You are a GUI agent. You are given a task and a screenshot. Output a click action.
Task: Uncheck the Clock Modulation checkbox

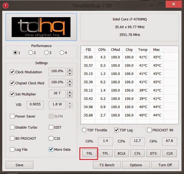click(12, 72)
